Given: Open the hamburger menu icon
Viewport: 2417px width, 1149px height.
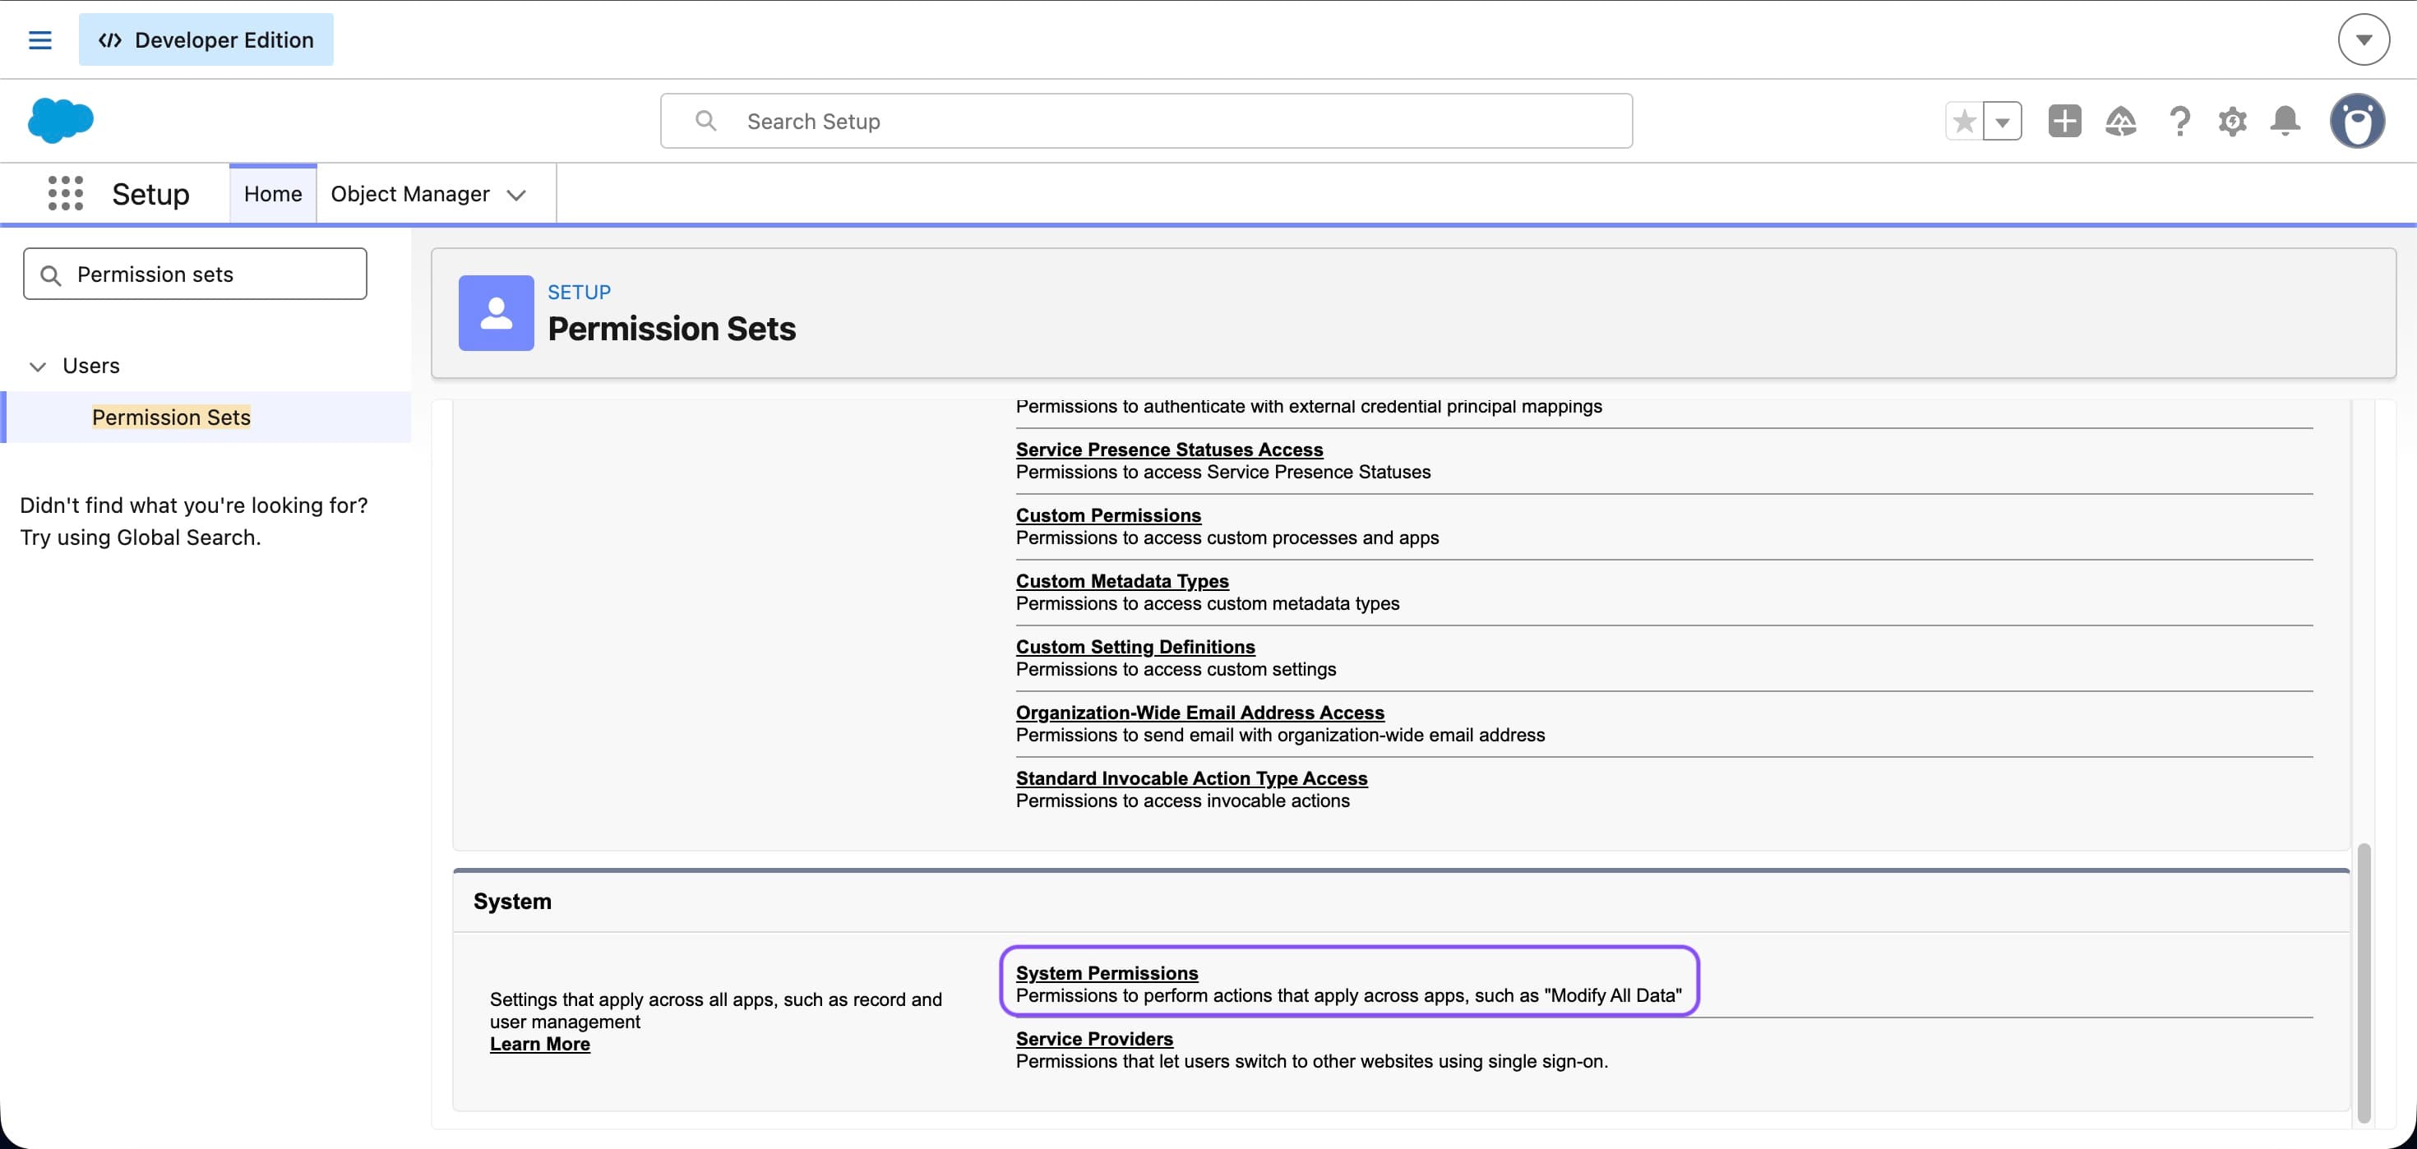Looking at the screenshot, I should pos(39,39).
